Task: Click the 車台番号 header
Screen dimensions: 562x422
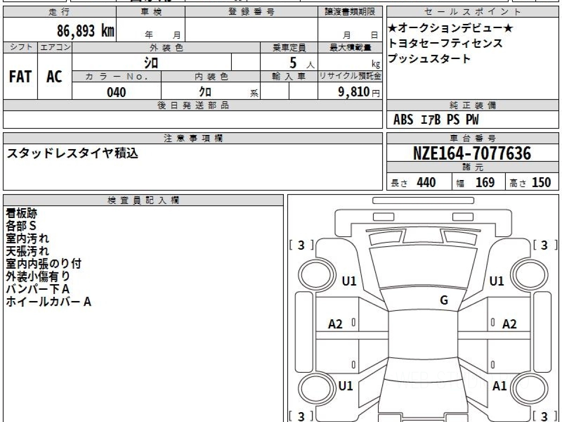Action: 473,138
